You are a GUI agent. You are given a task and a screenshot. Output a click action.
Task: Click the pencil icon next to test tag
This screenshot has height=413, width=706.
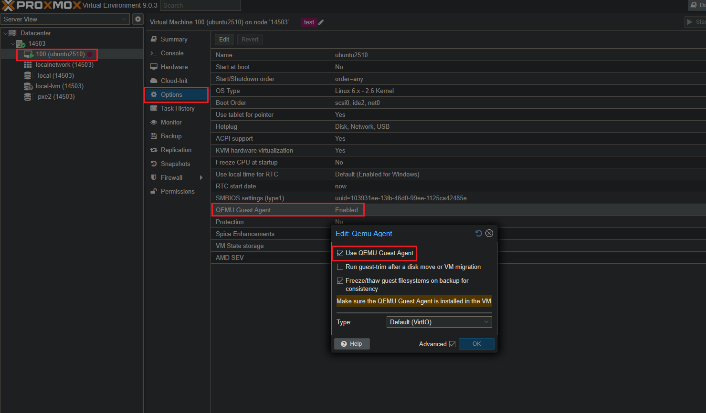[x=321, y=22]
